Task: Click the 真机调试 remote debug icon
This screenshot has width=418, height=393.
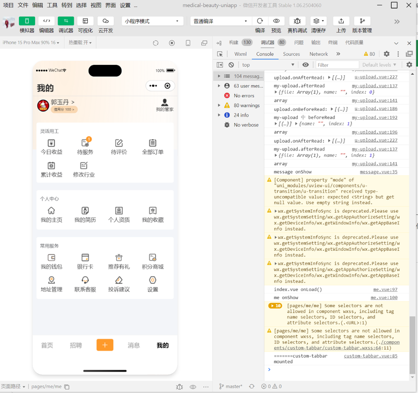Action: 297,21
